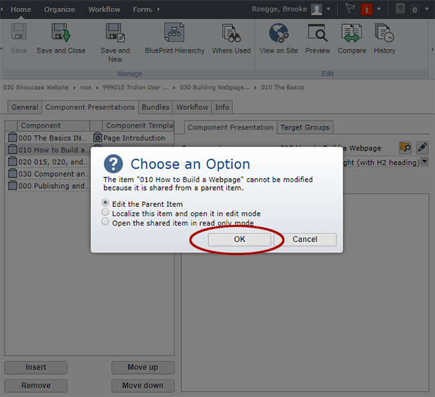Switch to the Target Groups tab
This screenshot has width=435, height=397.
point(304,127)
